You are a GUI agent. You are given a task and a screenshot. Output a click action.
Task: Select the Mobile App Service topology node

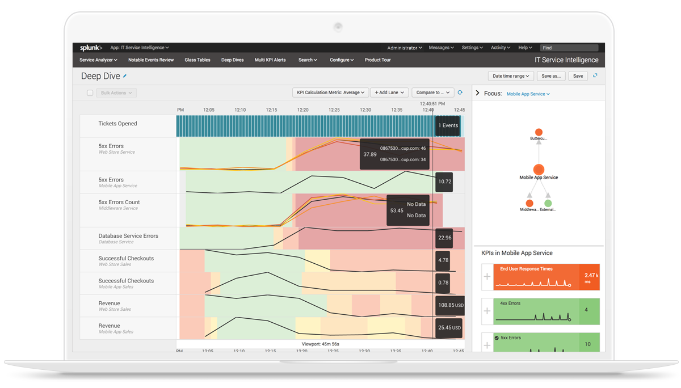tap(539, 169)
